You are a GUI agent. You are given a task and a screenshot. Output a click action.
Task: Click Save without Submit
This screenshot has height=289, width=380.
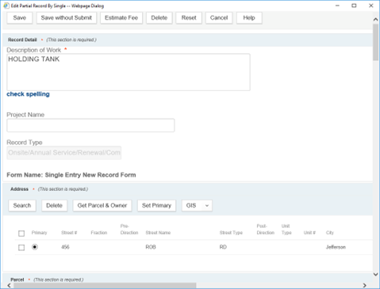pos(67,18)
